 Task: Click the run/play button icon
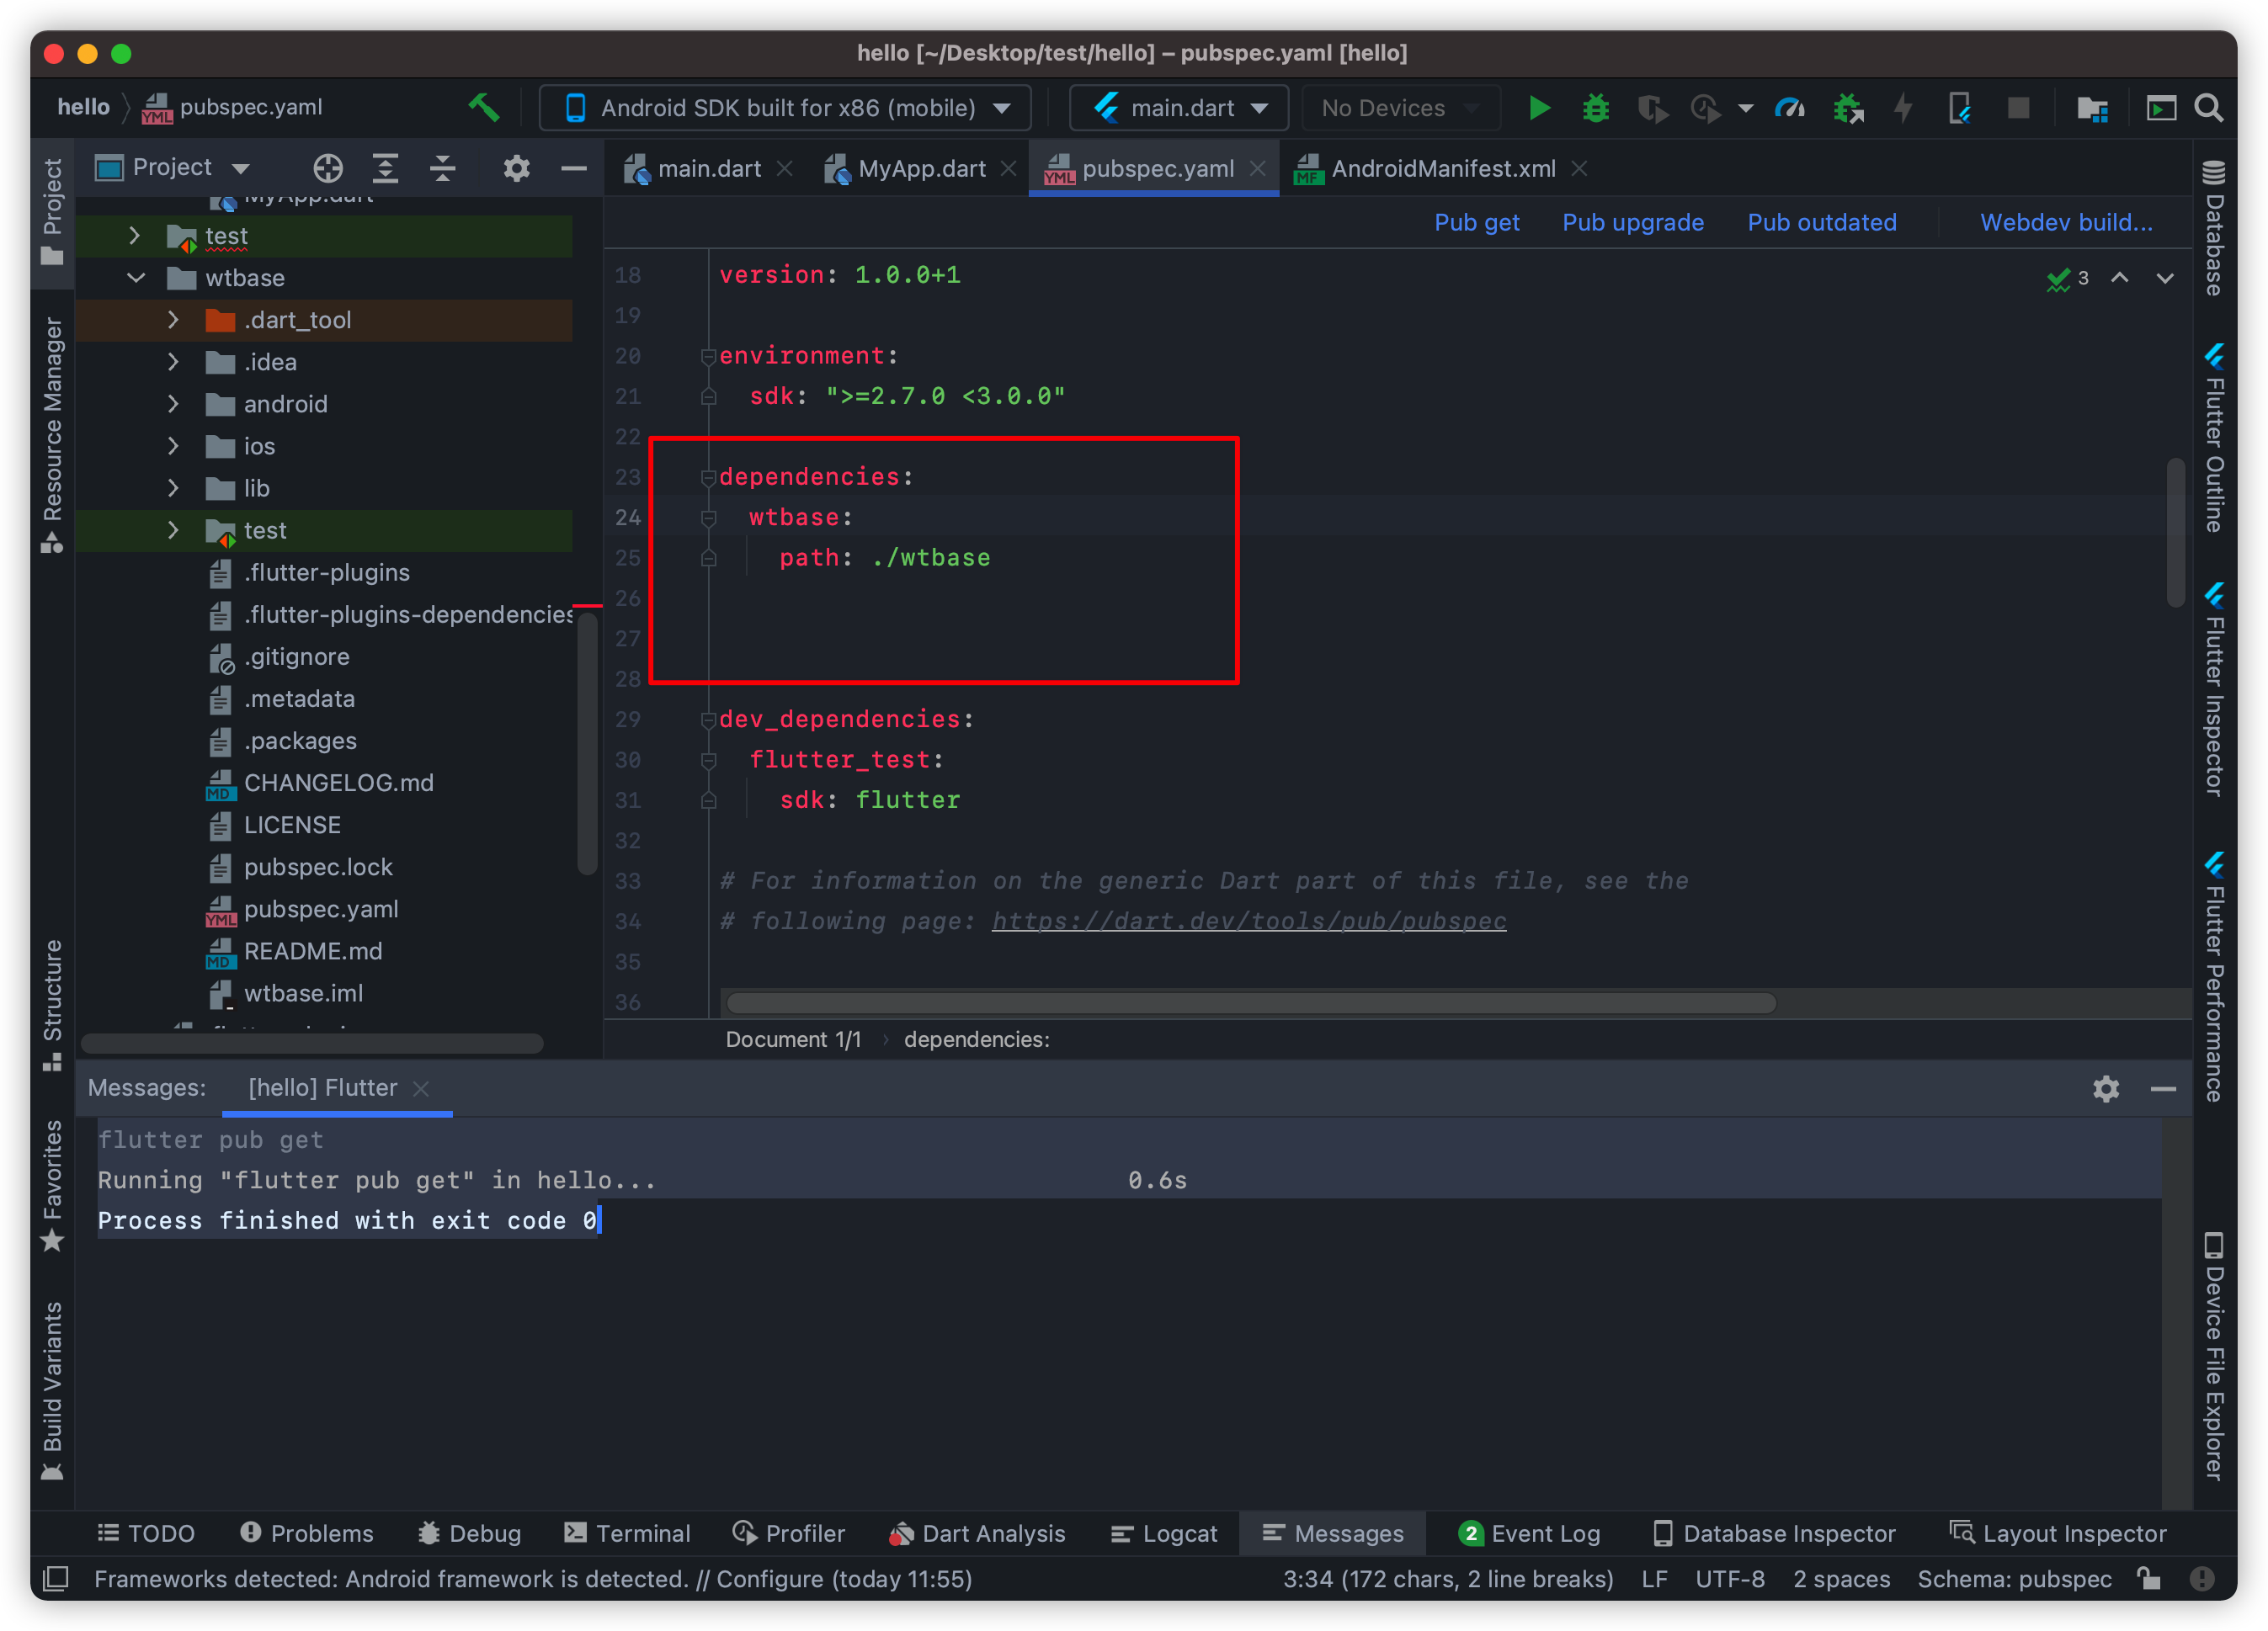click(1536, 109)
